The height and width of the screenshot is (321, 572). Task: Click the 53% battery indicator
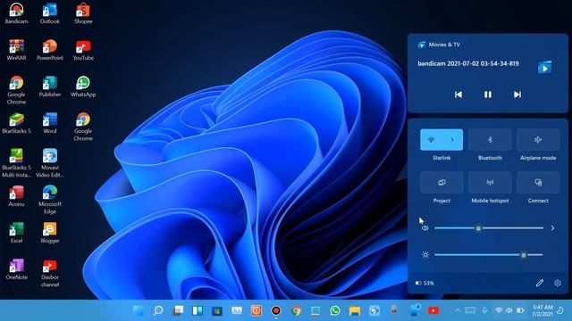425,283
